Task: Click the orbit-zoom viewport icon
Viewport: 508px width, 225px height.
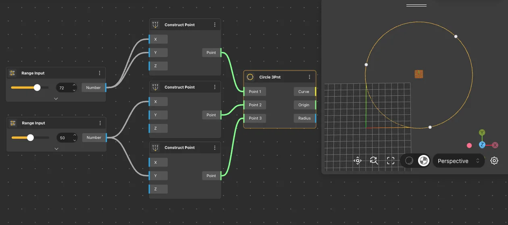Action: [x=374, y=161]
